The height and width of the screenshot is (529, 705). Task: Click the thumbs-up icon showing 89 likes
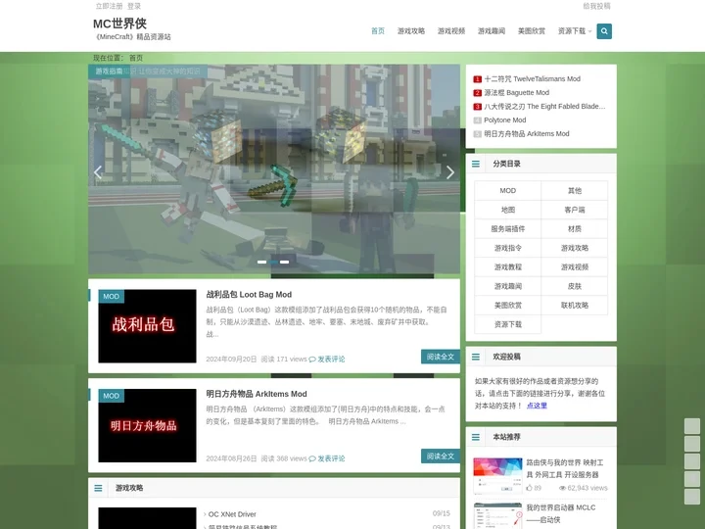tap(529, 488)
